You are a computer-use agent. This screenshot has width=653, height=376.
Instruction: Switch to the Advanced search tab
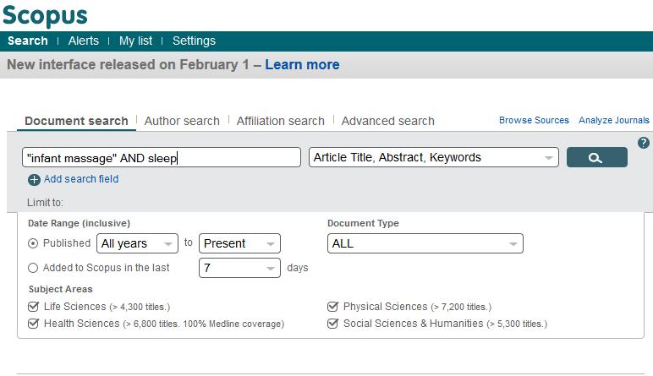[387, 121]
